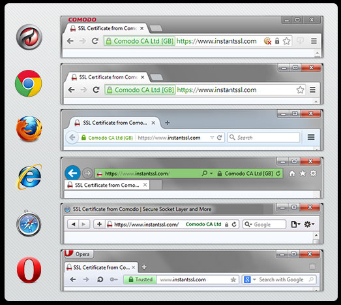Image resolution: width=341 pixels, height=305 pixels.
Task: Go back in Chrome window
Action: click(71, 89)
